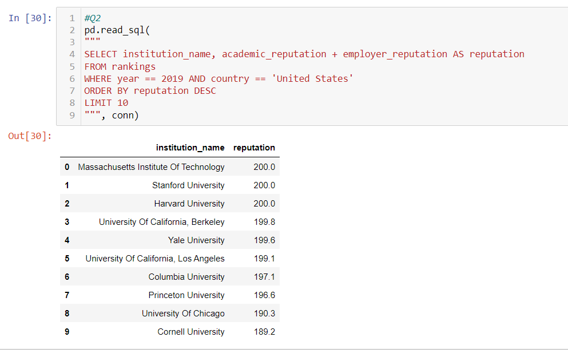568x353 pixels.
Task: Select line number 5 in the code cell
Action: point(72,66)
